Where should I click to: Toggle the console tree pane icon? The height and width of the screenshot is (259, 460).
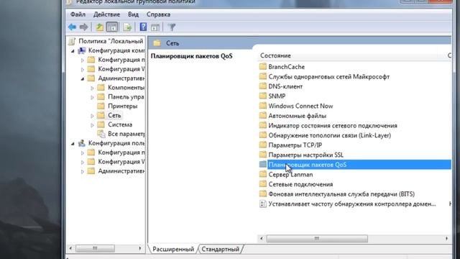pyautogui.click(x=112, y=27)
